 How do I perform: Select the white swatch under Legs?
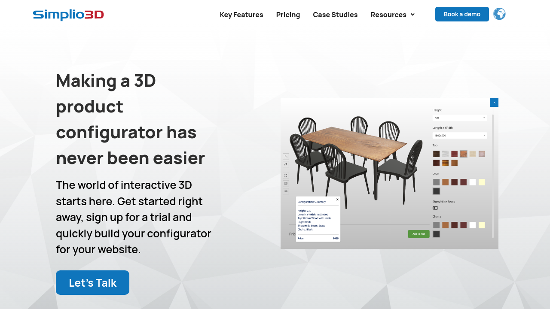point(473,182)
